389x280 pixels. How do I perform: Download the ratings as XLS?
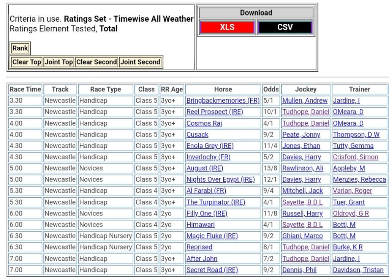pyautogui.click(x=227, y=27)
